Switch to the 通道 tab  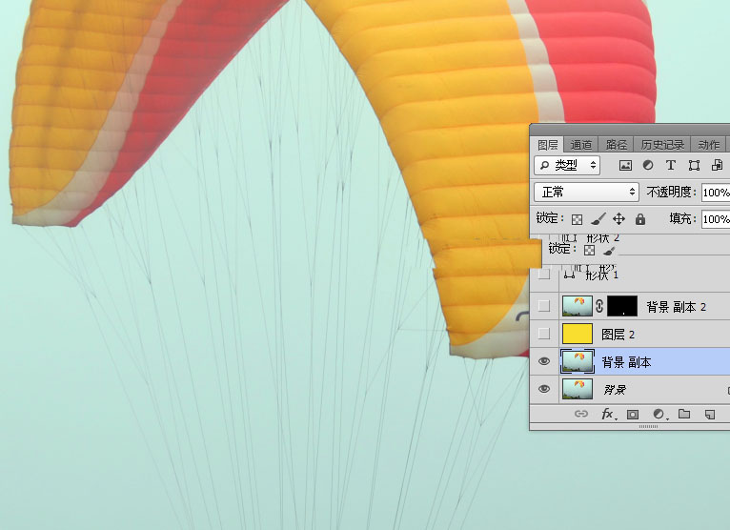click(581, 145)
